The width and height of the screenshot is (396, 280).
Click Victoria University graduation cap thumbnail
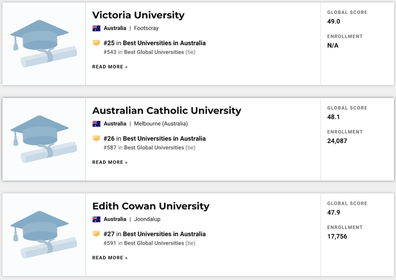click(x=44, y=44)
